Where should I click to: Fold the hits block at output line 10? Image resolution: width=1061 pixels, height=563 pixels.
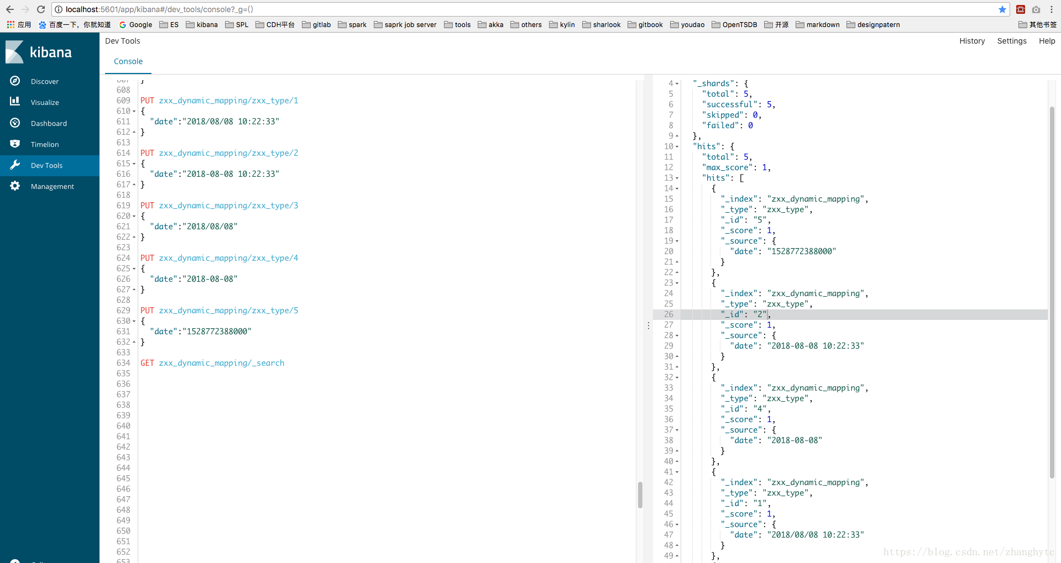point(677,146)
